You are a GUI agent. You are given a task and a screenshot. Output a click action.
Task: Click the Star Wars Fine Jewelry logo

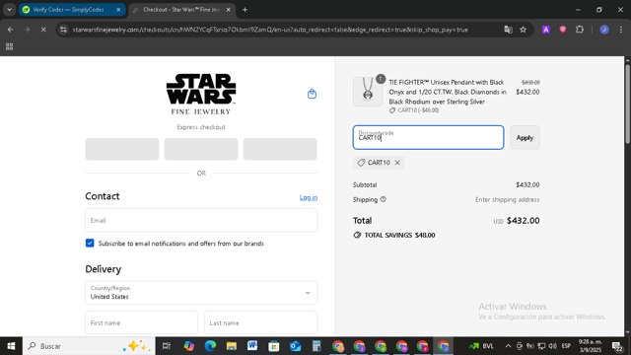coord(201,95)
